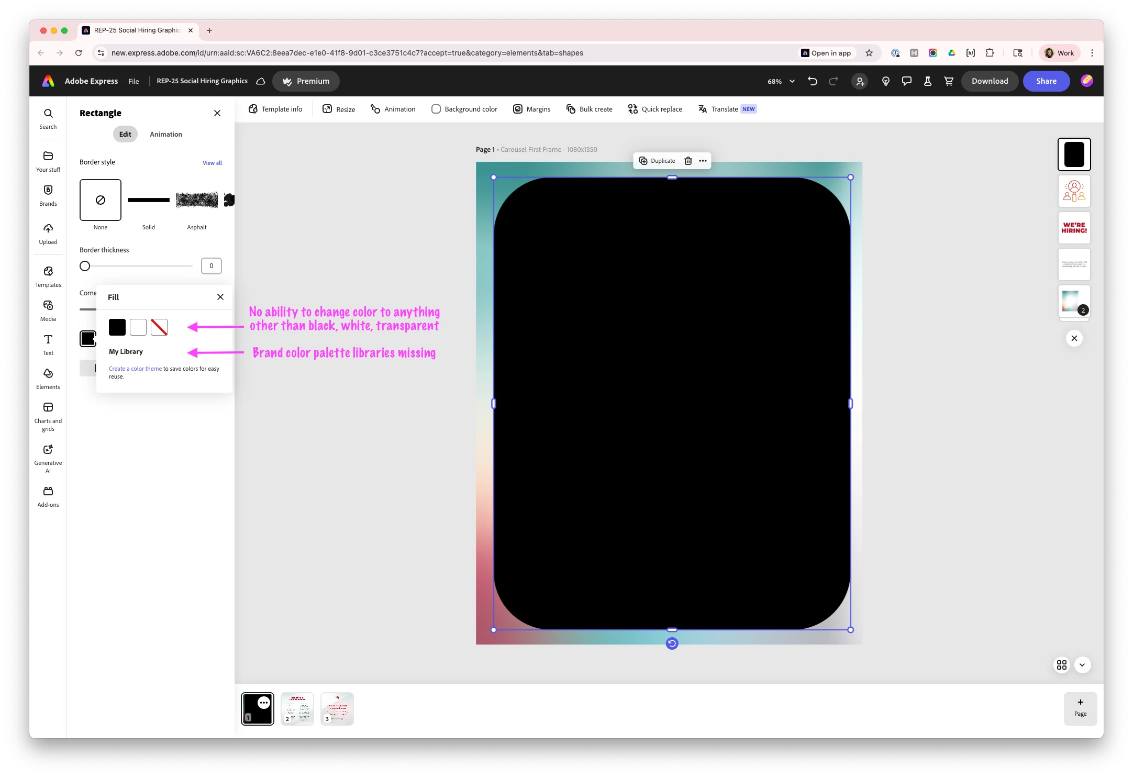Viewport: 1133px width, 777px height.
Task: Expand the 68% zoom dropdown
Action: coord(781,81)
